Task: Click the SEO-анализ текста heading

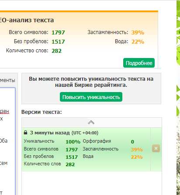Action: (27, 20)
